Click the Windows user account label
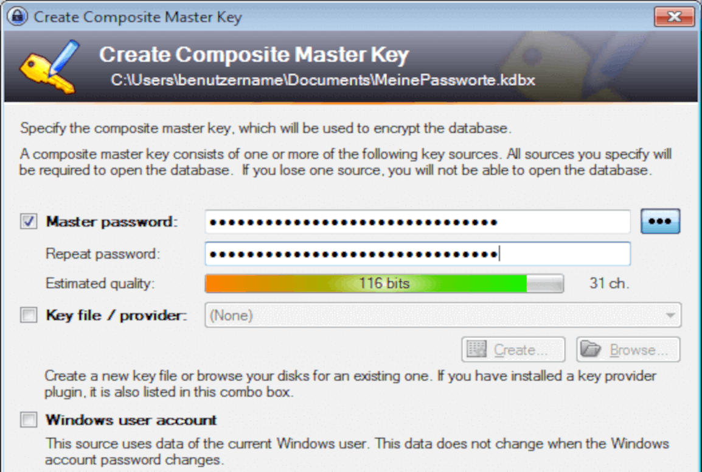 [131, 420]
